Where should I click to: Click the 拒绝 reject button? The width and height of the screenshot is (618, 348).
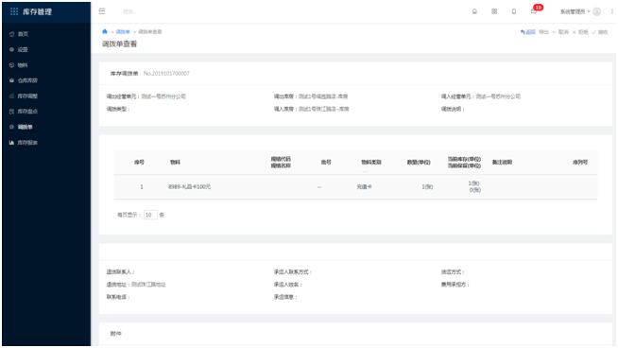click(580, 32)
